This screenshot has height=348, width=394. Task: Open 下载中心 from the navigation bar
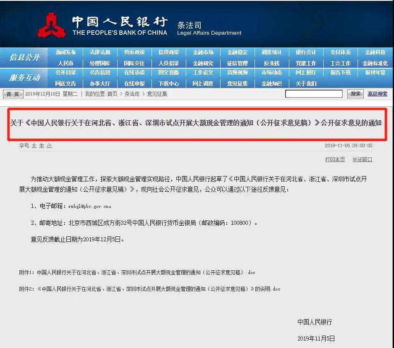pyautogui.click(x=168, y=83)
